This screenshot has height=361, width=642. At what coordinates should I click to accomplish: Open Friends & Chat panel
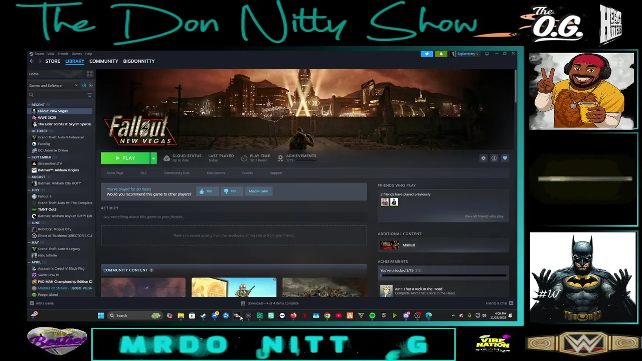click(499, 303)
